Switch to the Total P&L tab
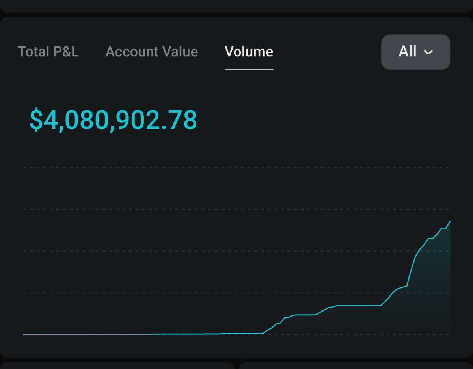This screenshot has height=369, width=473. pos(48,52)
